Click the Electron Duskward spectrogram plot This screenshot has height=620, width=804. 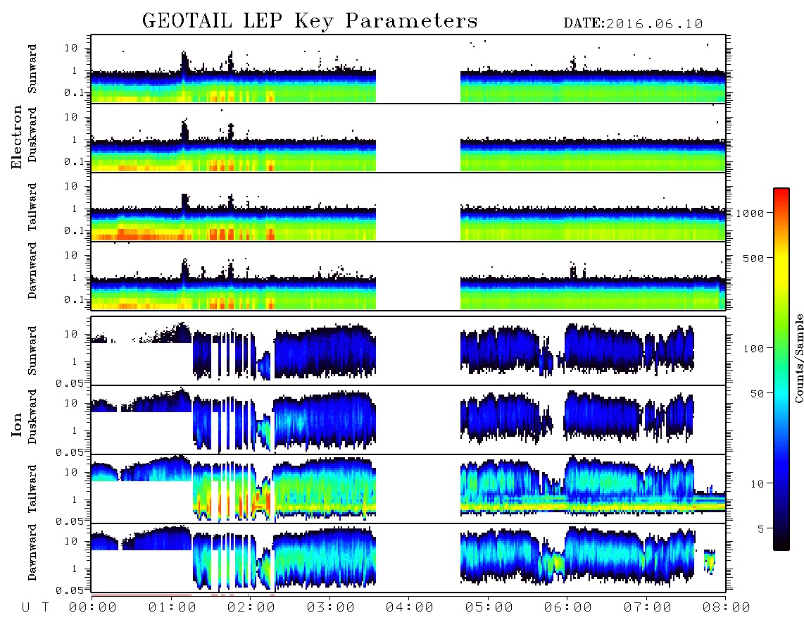(x=408, y=138)
